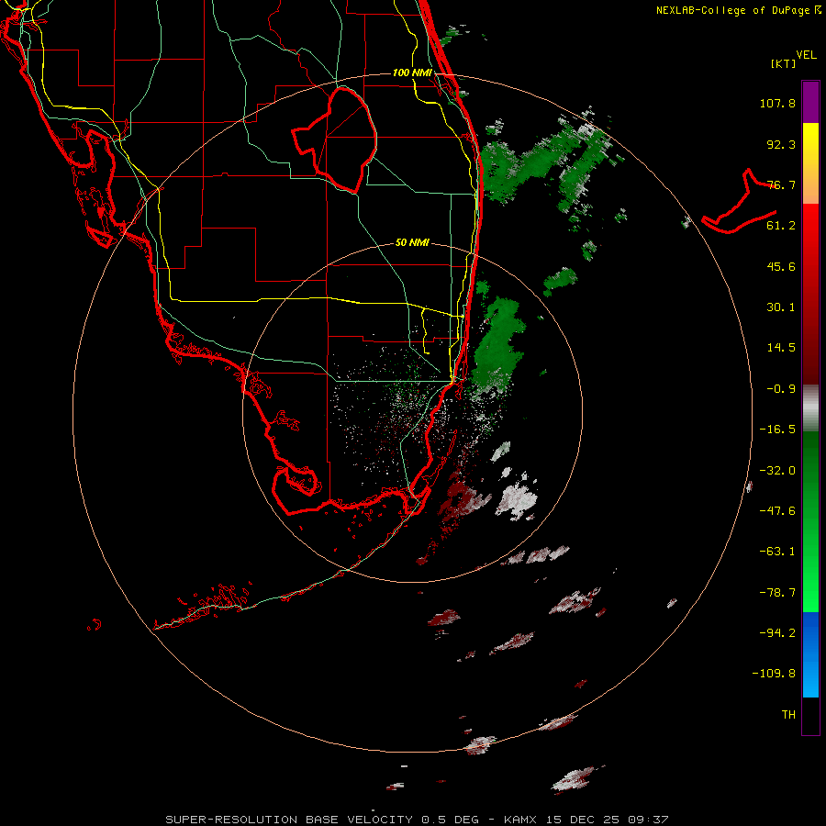Pick the orange segment of the color bar
This screenshot has height=826, width=826.
[x=810, y=190]
